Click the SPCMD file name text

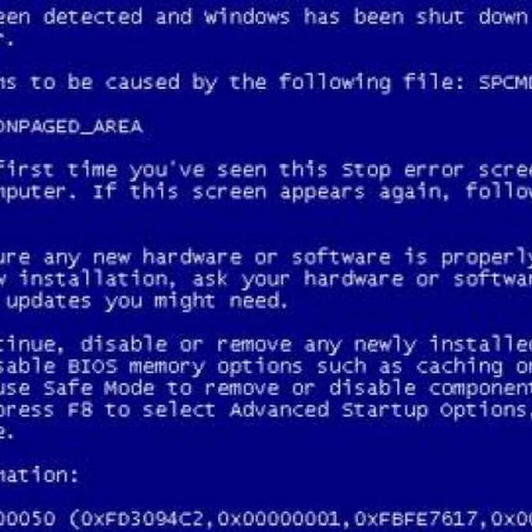(505, 82)
